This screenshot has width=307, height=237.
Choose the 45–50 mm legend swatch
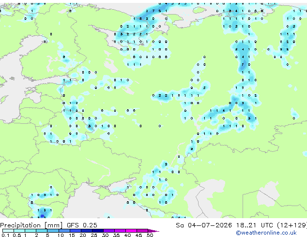142,231
